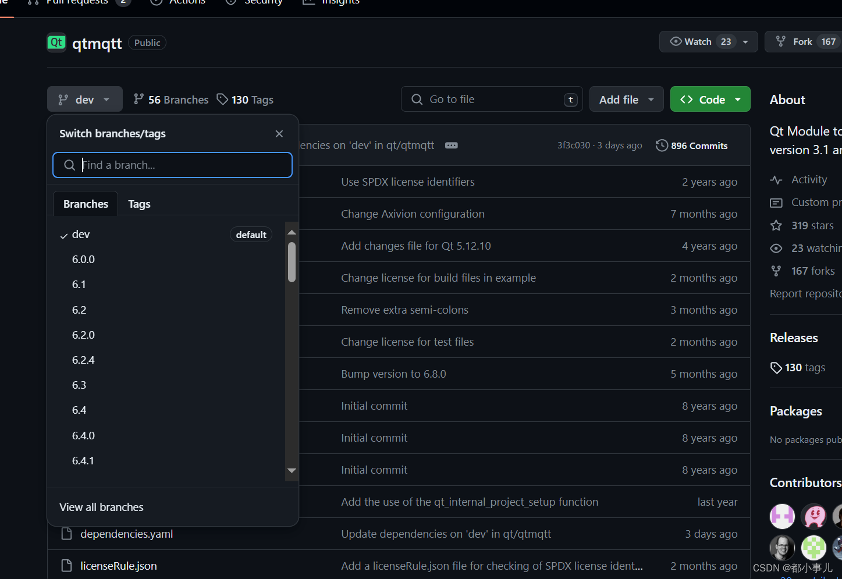Click the Activity pulse icon in the sidebar
842x579 pixels.
point(777,179)
